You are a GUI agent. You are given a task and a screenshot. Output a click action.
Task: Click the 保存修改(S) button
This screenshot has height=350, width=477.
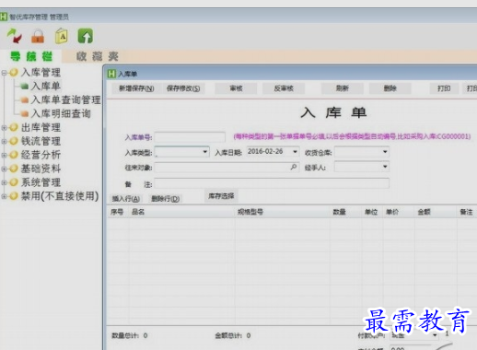point(183,88)
